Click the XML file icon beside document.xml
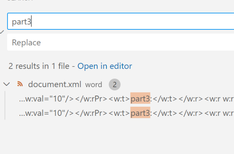The width and height of the screenshot is (234, 154). 20,84
